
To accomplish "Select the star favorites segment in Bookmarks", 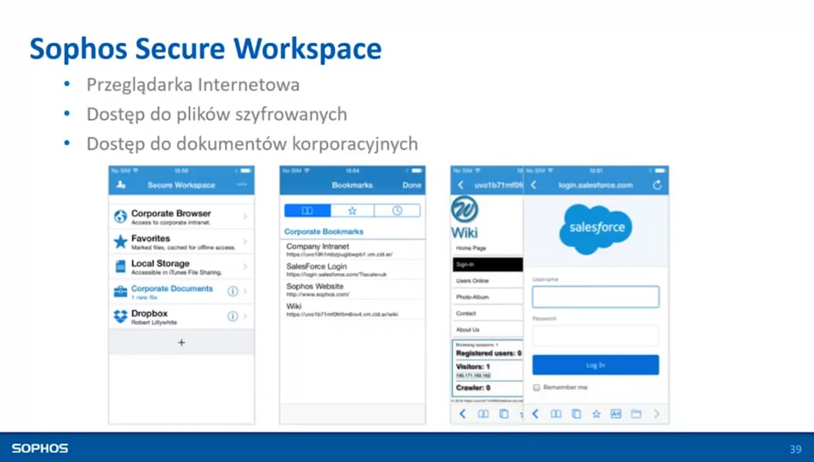I will [x=352, y=211].
